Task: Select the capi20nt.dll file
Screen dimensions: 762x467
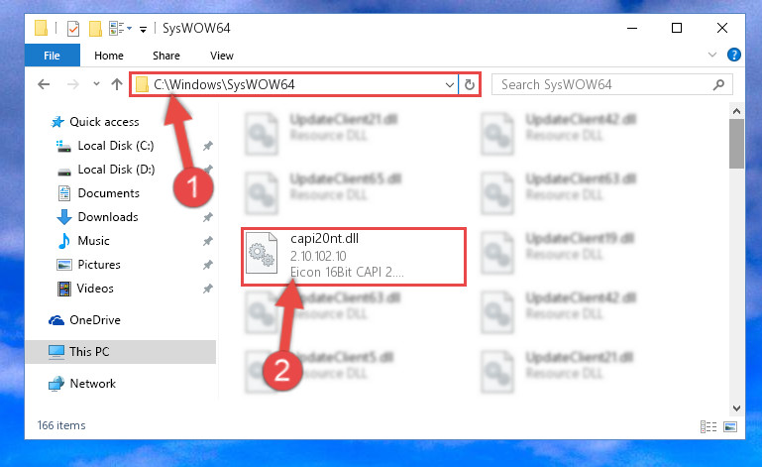Action: point(354,257)
